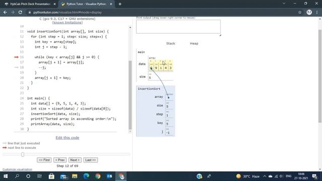Open Google Chrome taskbar icon
This screenshot has height=181, width=322.
[x=98, y=176]
